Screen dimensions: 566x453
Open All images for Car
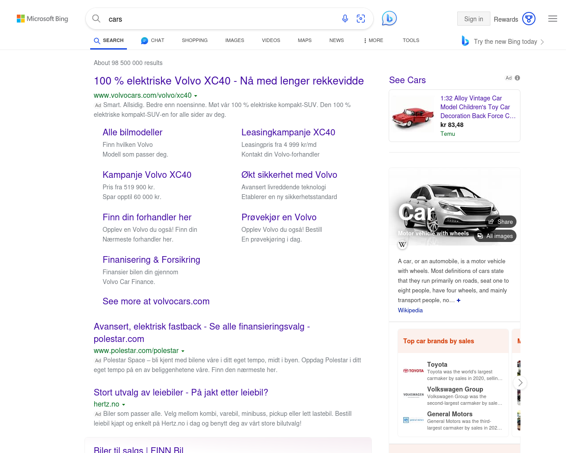click(x=495, y=236)
